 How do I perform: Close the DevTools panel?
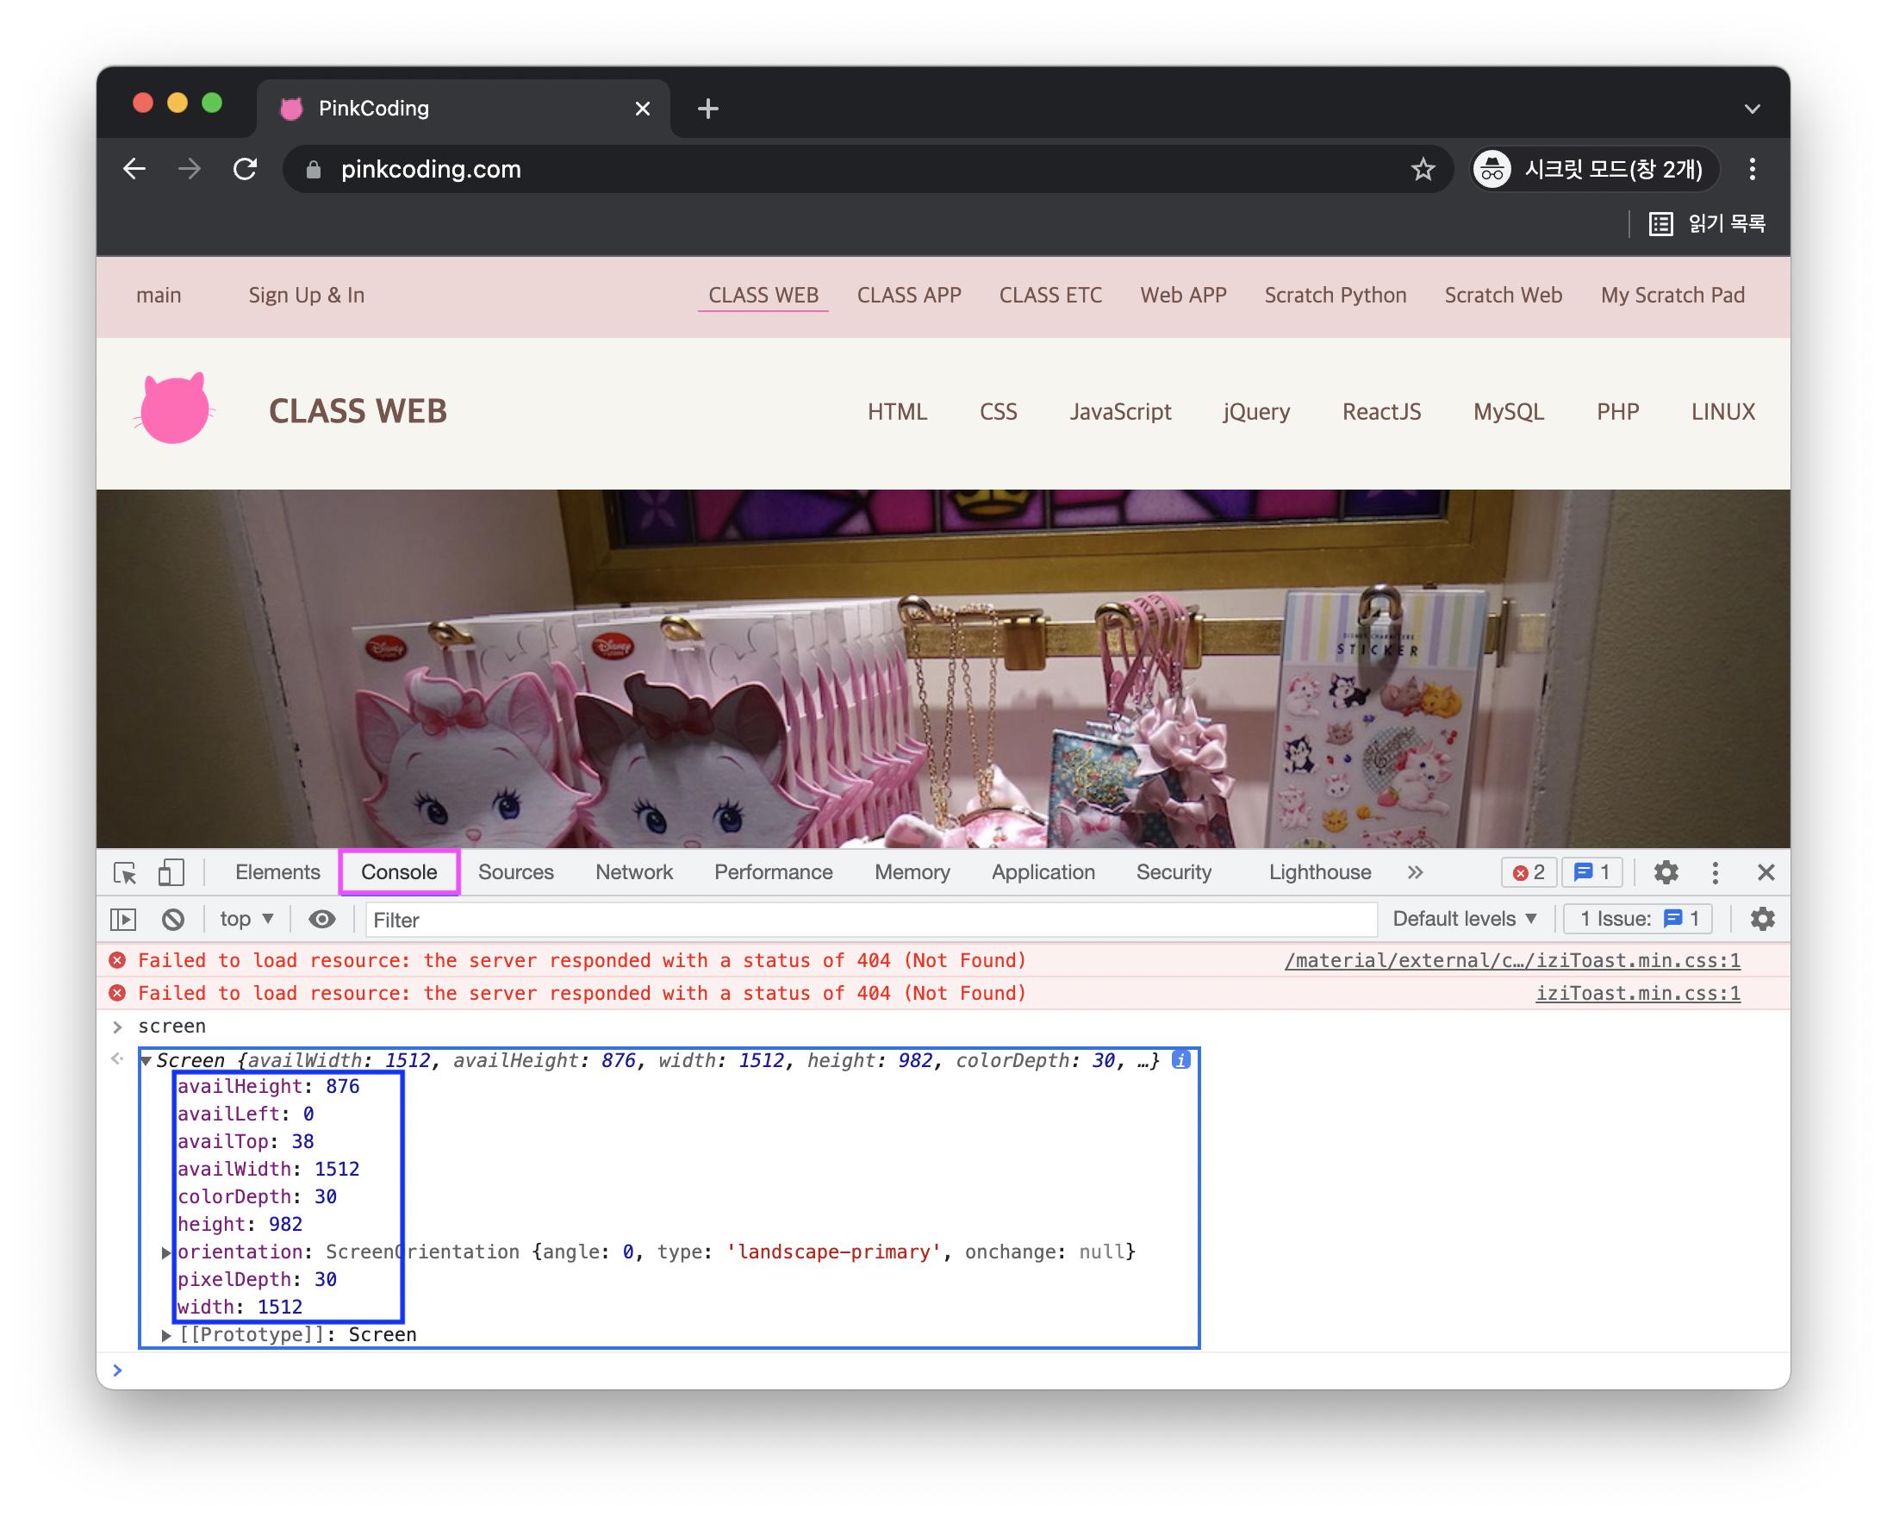[x=1766, y=873]
